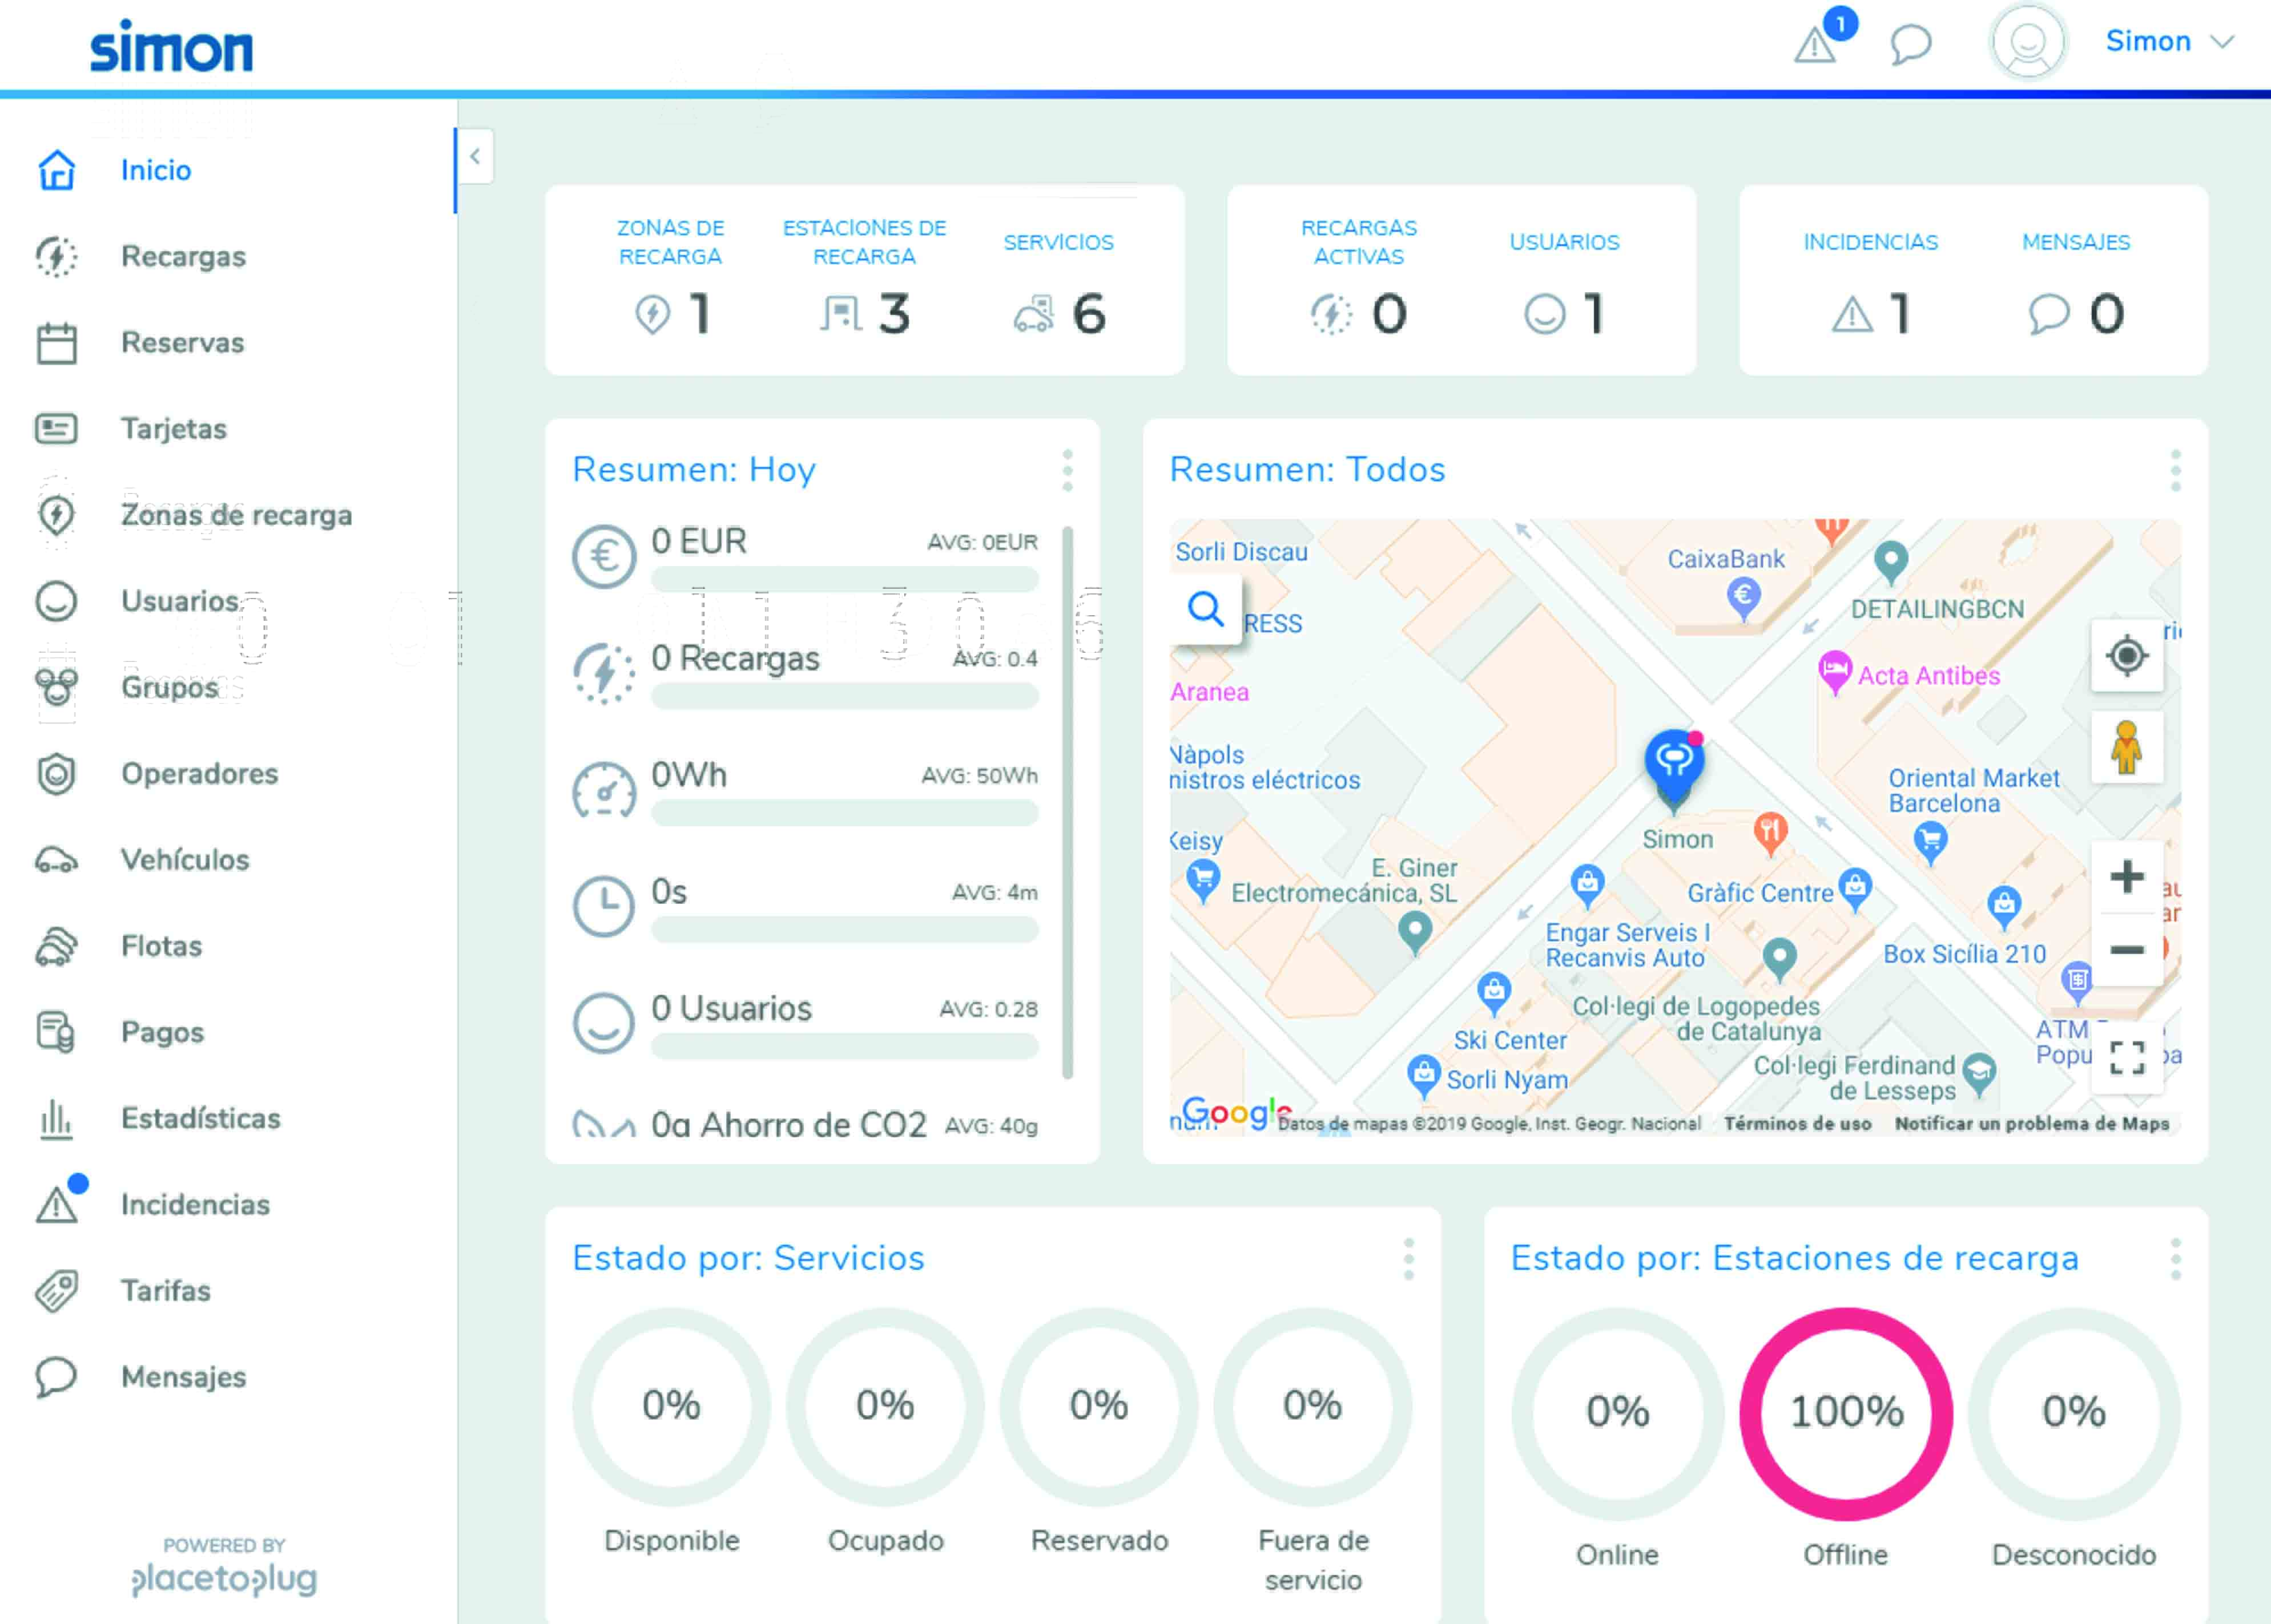Click the Mensajes speech bubble icon in sidebar
Screen dimensions: 2271x1624
pyautogui.click(x=56, y=1377)
